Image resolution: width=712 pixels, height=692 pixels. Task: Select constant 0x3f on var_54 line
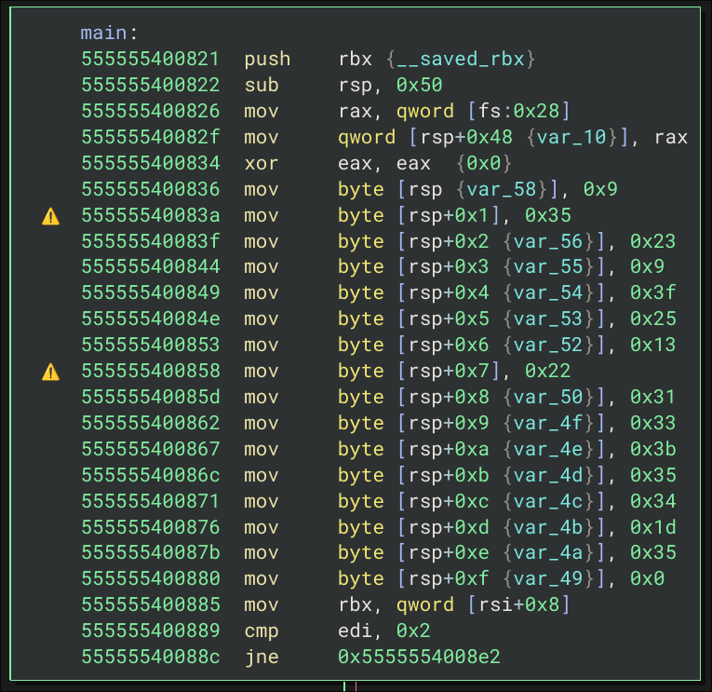pyautogui.click(x=652, y=293)
